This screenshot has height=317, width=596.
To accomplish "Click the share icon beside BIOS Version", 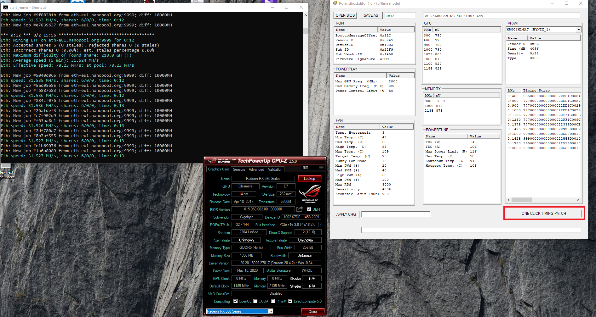I will pos(300,209).
